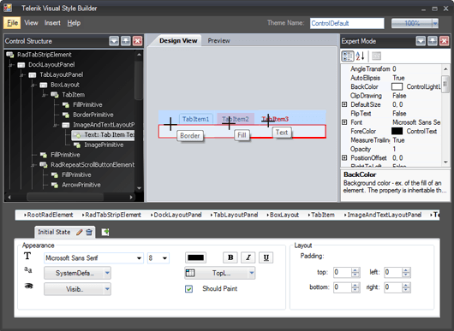Click TabItem2 in the design view
This screenshot has width=454, height=331.
click(236, 119)
